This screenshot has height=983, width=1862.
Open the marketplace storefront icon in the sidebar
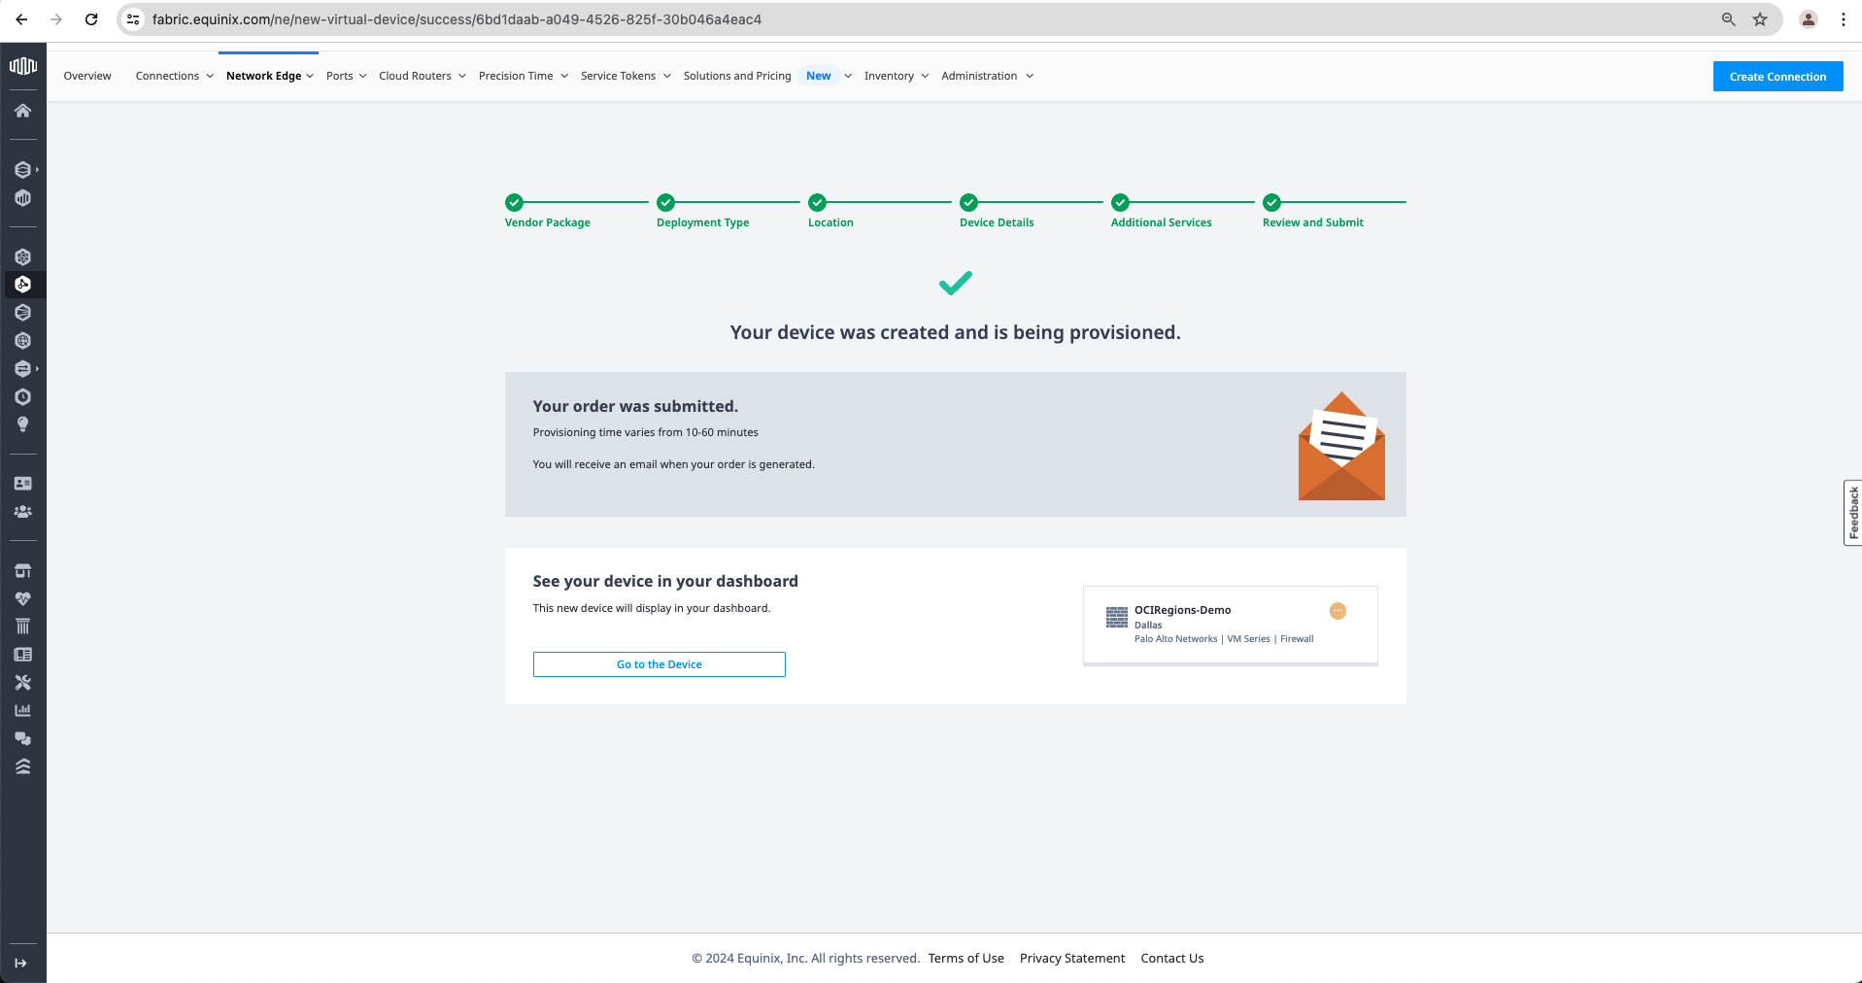pos(22,570)
